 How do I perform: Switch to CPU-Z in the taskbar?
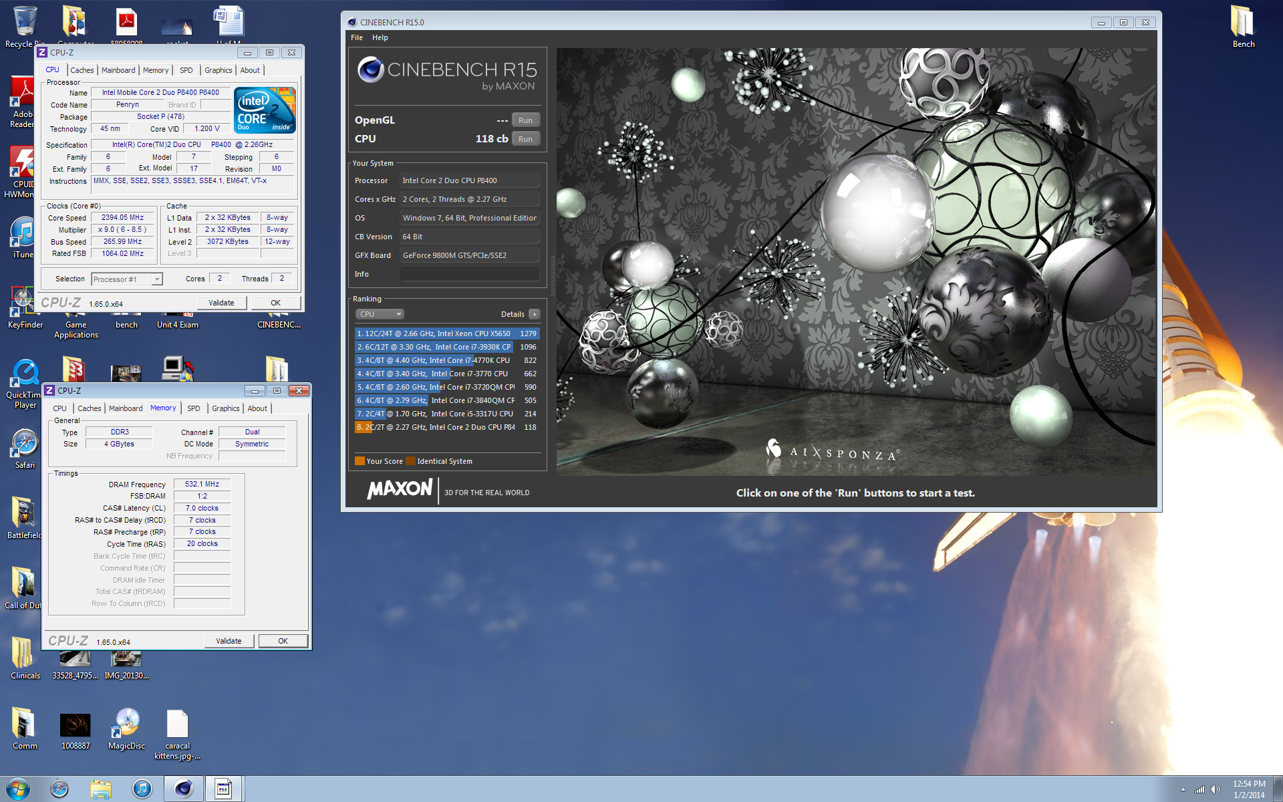tap(224, 789)
